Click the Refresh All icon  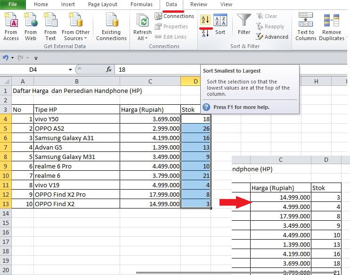tap(142, 21)
